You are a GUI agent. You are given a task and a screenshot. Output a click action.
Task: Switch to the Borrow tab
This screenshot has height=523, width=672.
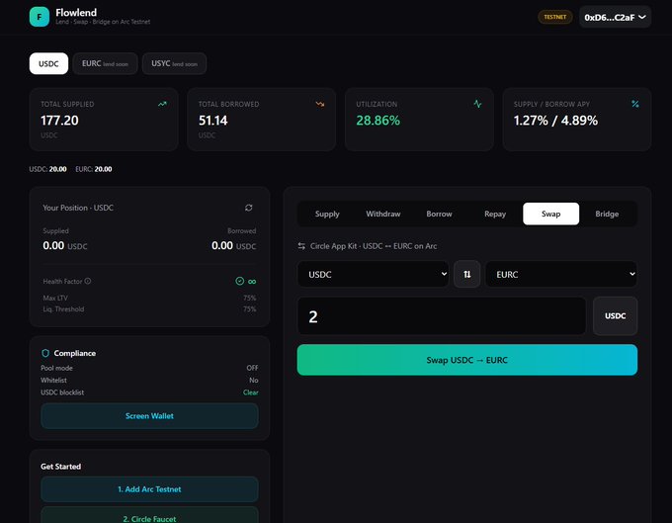coord(440,214)
